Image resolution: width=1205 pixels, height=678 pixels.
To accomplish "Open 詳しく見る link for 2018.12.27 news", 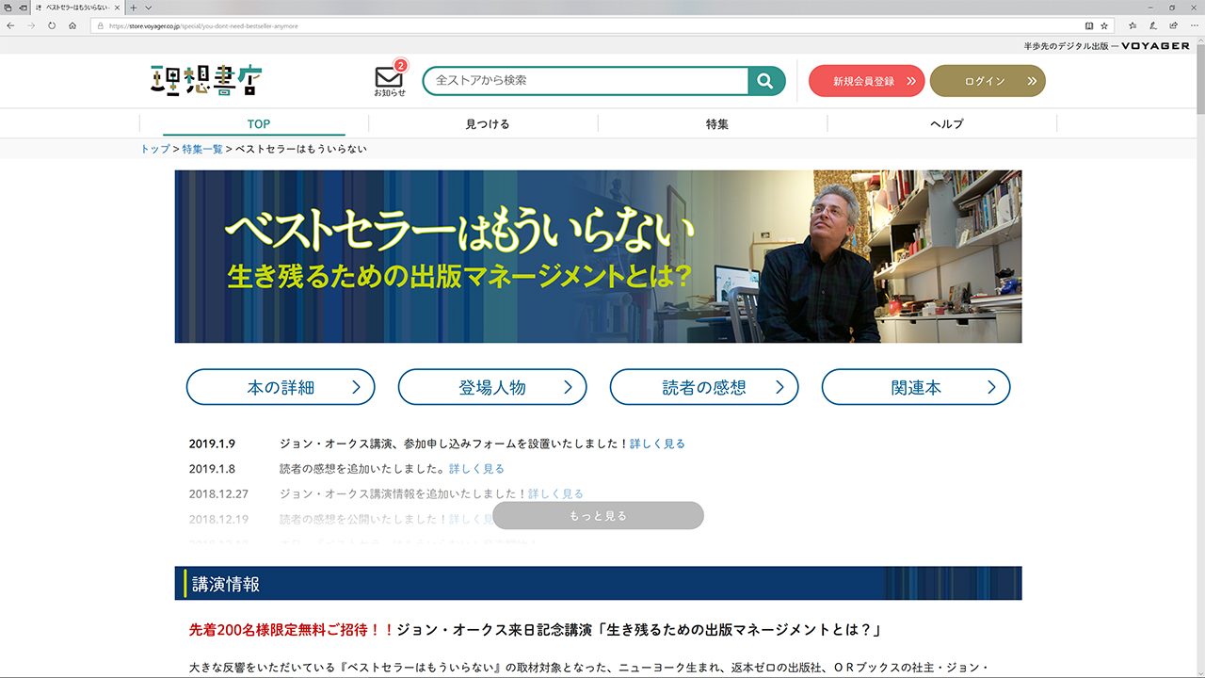I will click(x=555, y=493).
